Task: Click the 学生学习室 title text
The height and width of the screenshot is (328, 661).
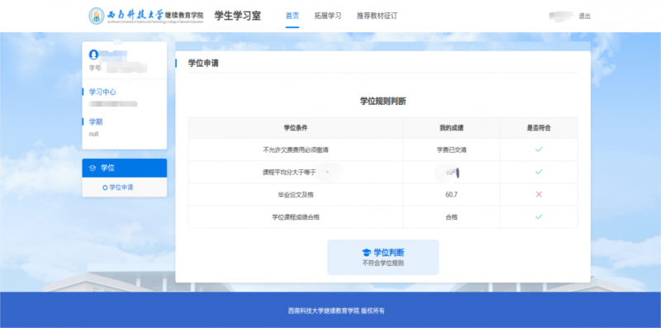Action: pos(238,16)
